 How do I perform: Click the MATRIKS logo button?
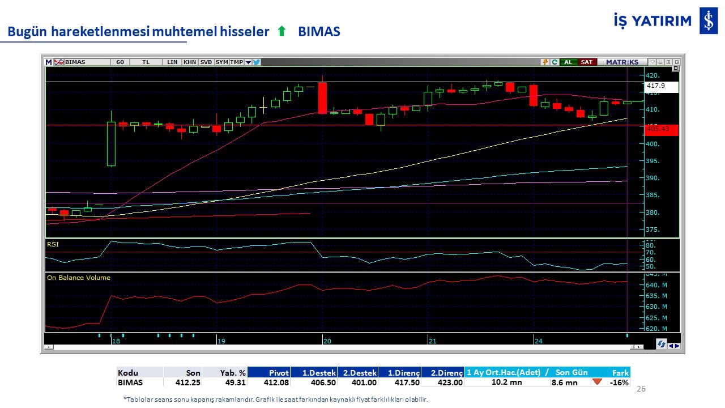tap(622, 62)
